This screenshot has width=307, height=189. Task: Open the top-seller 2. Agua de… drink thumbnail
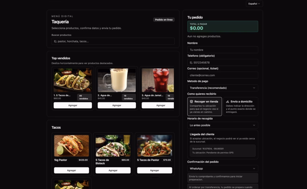pos(117,80)
